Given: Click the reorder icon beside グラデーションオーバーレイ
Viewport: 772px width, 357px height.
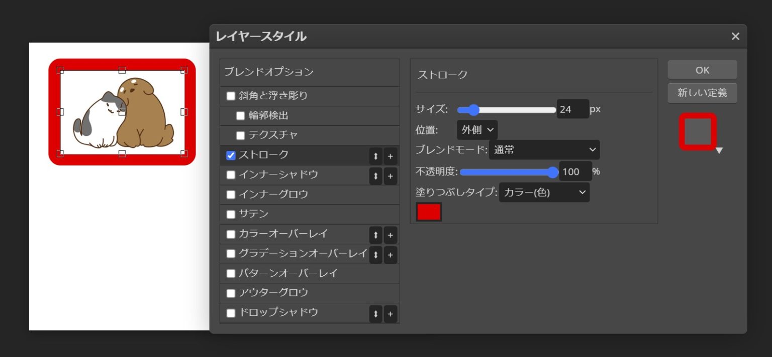Looking at the screenshot, I should [375, 255].
